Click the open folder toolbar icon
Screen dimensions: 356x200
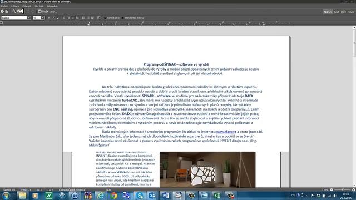7,11
